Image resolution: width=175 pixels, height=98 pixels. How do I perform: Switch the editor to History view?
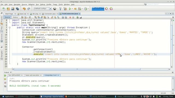point(15,17)
